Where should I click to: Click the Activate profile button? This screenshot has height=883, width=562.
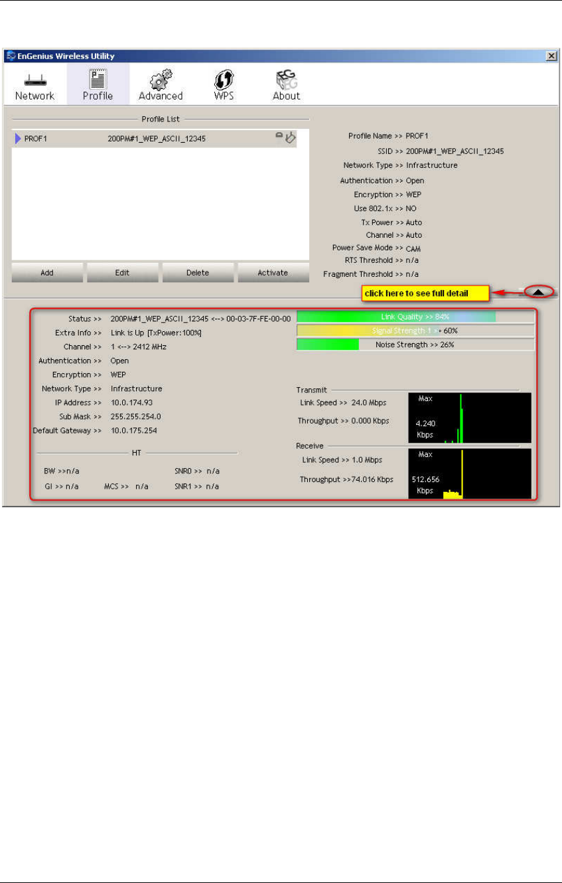(273, 273)
